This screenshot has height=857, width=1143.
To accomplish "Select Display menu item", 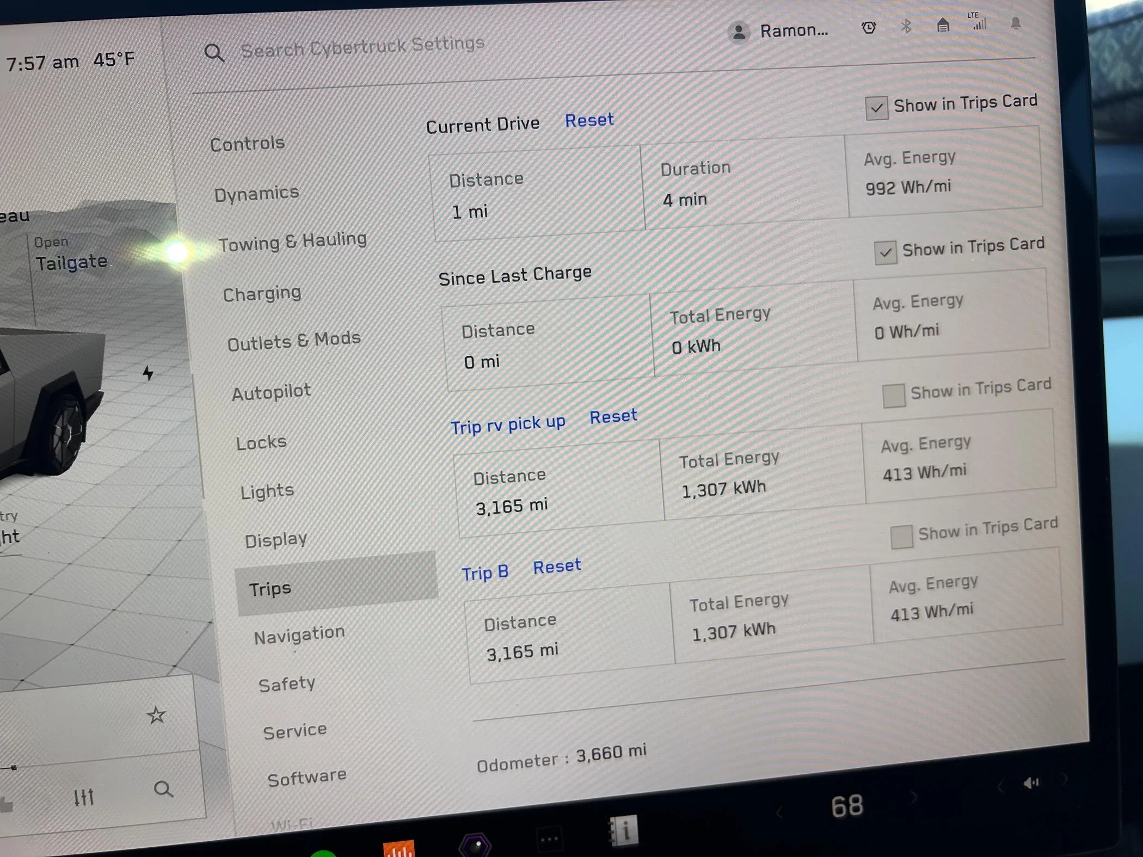I will coord(276,540).
